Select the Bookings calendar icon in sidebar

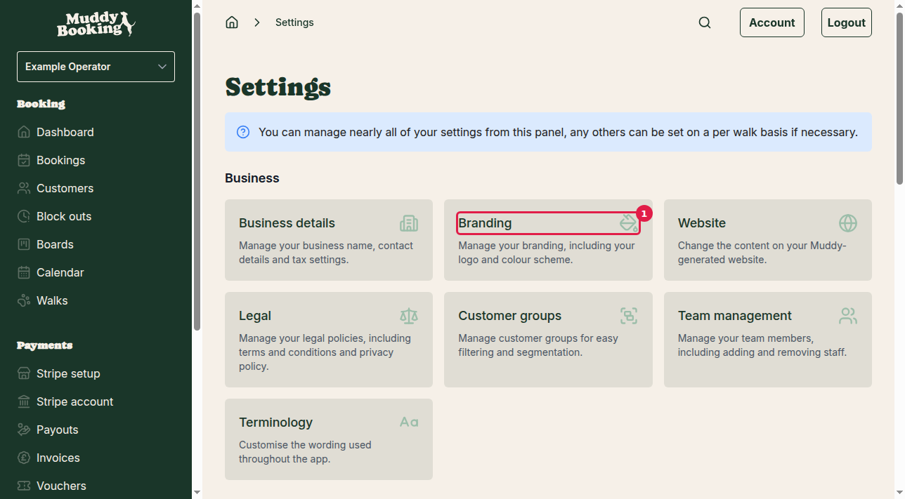(x=23, y=160)
